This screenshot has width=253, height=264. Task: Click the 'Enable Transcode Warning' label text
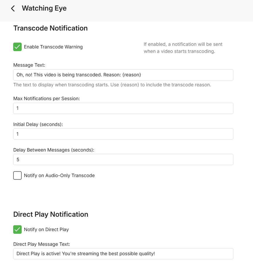tap(53, 47)
